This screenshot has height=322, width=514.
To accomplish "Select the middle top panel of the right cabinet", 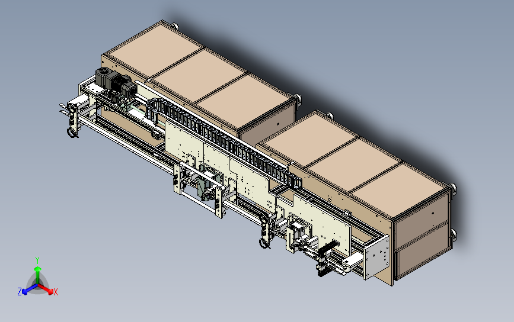I will pyautogui.click(x=356, y=165).
